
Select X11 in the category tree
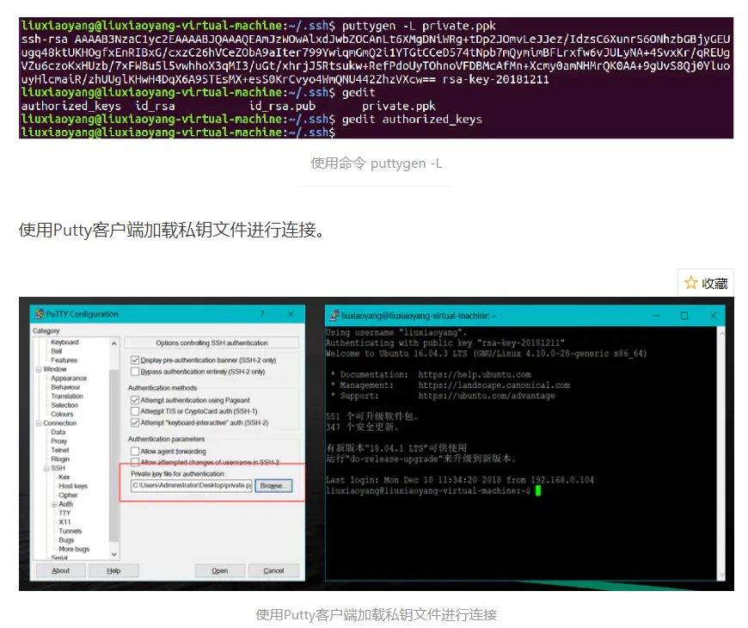pos(64,522)
